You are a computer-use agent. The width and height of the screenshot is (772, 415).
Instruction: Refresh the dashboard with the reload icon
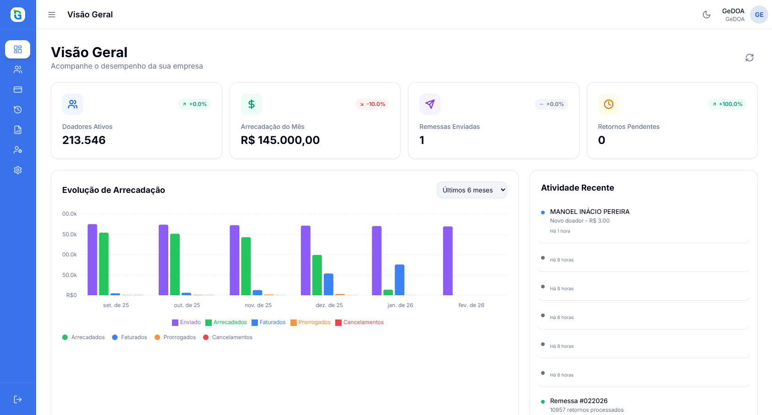coord(749,58)
